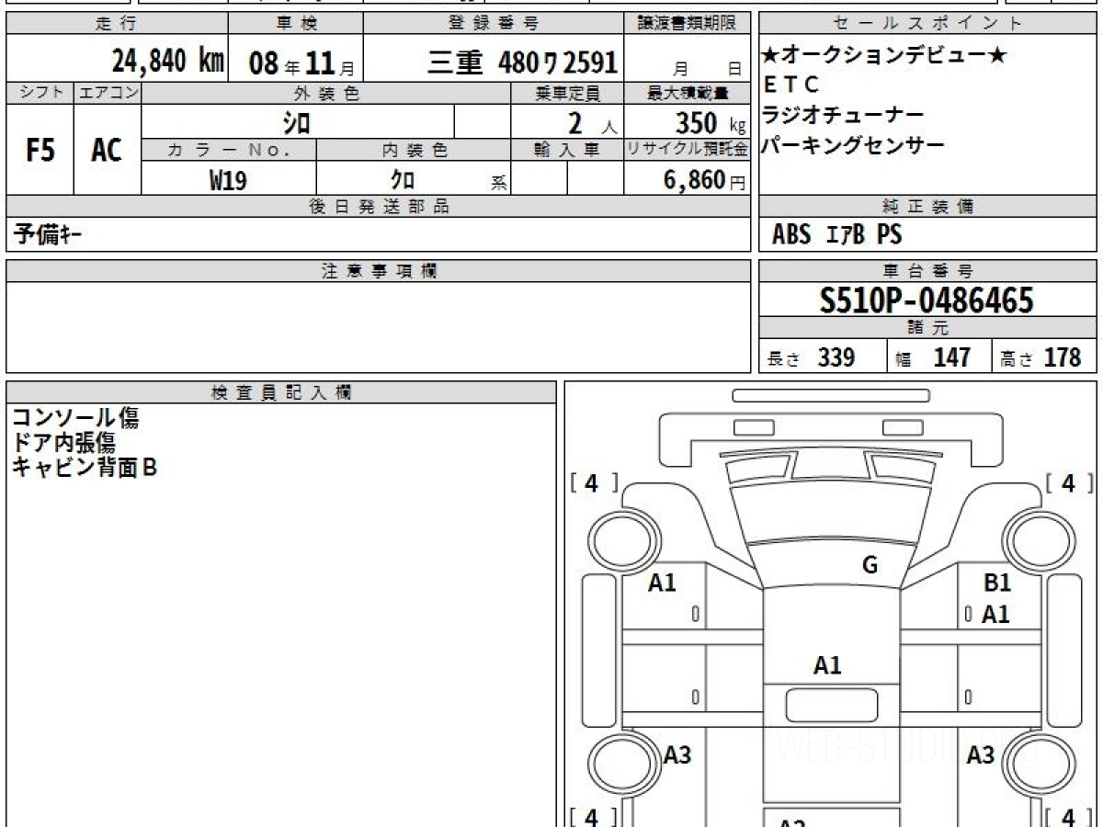
Task: Click the 外装色 header
Action: point(326,93)
